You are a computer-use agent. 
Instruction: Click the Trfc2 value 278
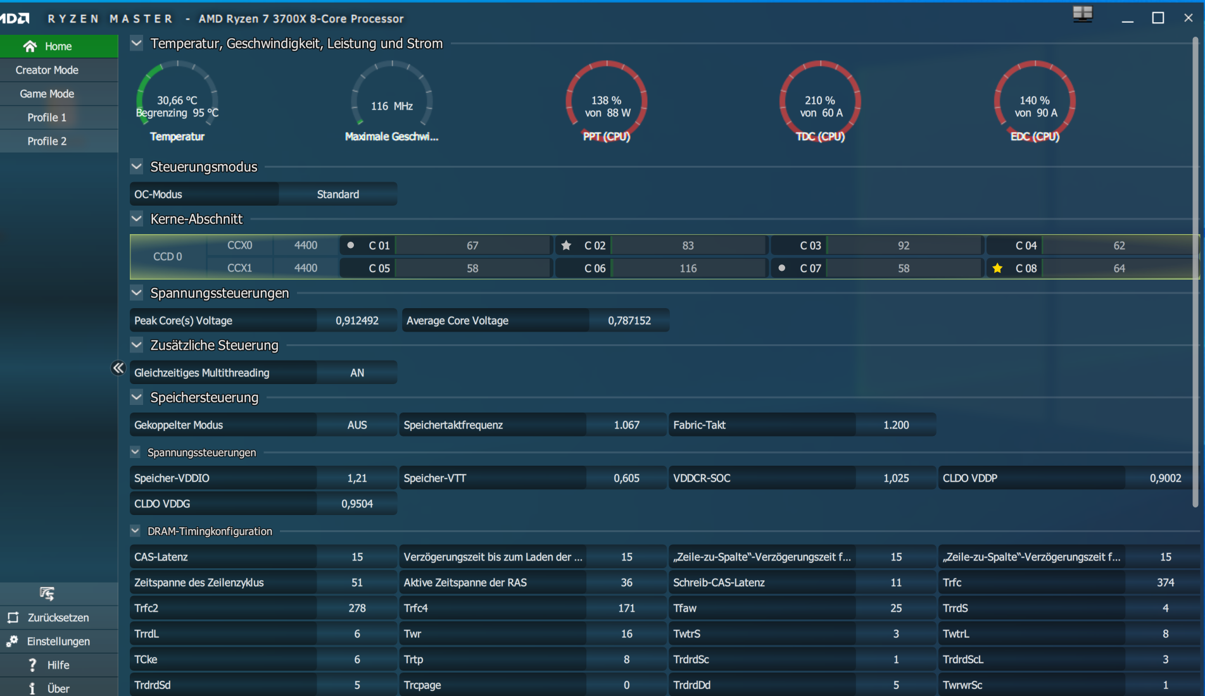[357, 608]
